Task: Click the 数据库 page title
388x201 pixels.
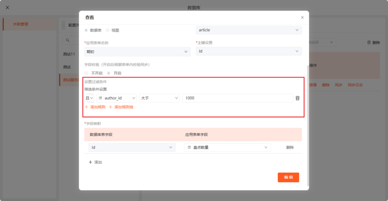Action: point(194,8)
